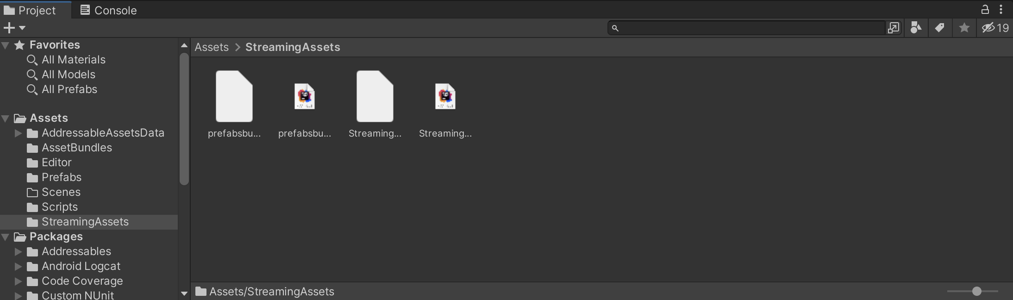Click the project search field
This screenshot has height=300, width=1013.
point(746,28)
